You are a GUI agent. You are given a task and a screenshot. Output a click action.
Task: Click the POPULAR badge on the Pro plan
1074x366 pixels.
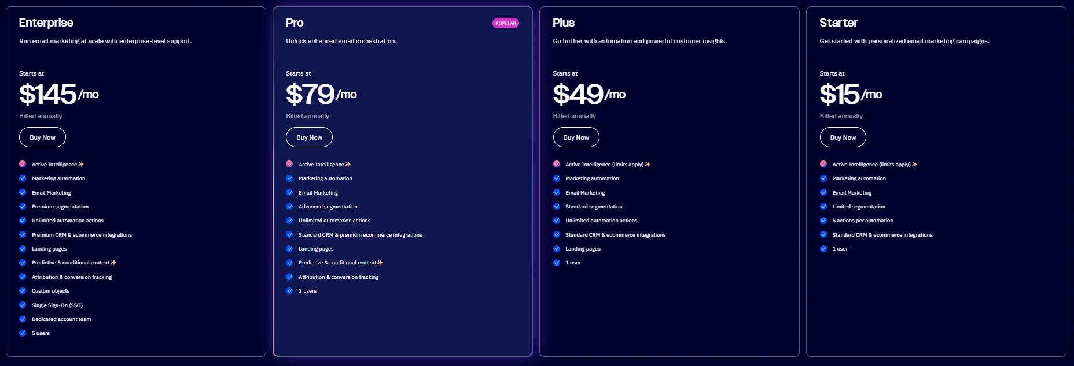tap(506, 23)
